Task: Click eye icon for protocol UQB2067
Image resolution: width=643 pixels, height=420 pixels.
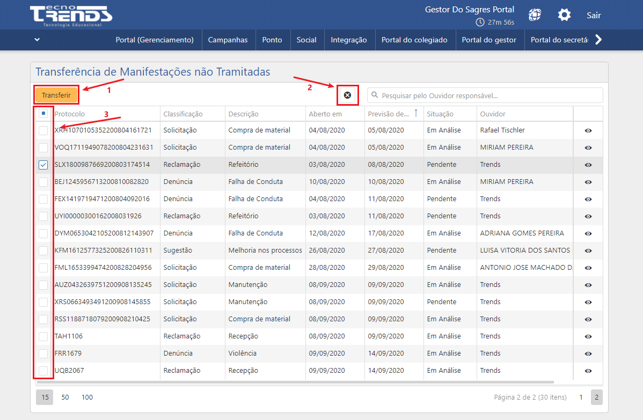Action: pyautogui.click(x=588, y=371)
